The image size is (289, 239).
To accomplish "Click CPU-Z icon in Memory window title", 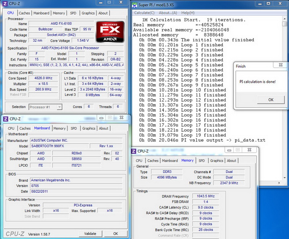I will tap(134, 151).
